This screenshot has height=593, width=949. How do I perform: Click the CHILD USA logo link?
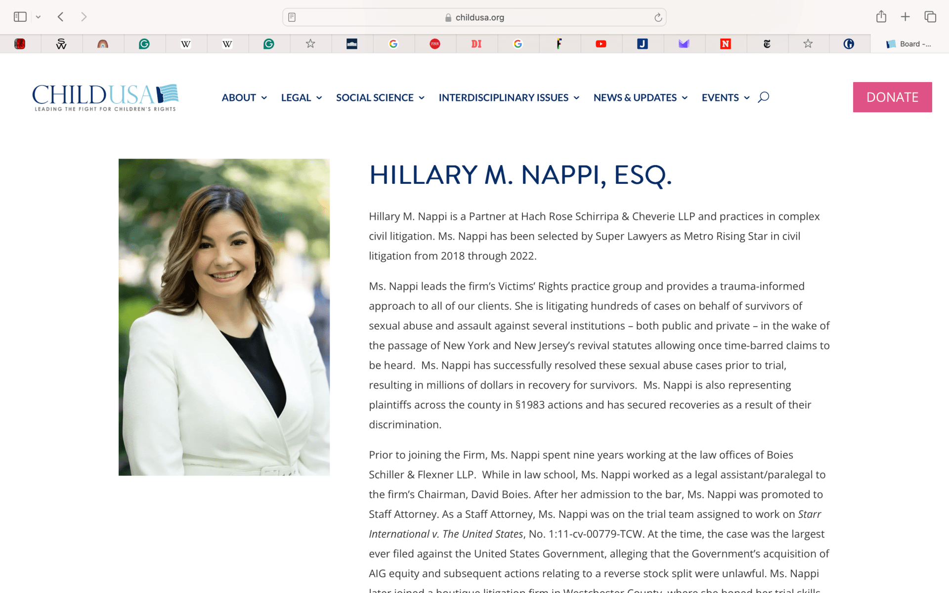[x=105, y=97]
